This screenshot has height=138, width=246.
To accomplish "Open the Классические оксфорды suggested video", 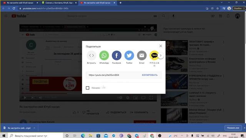I will click(174, 64).
